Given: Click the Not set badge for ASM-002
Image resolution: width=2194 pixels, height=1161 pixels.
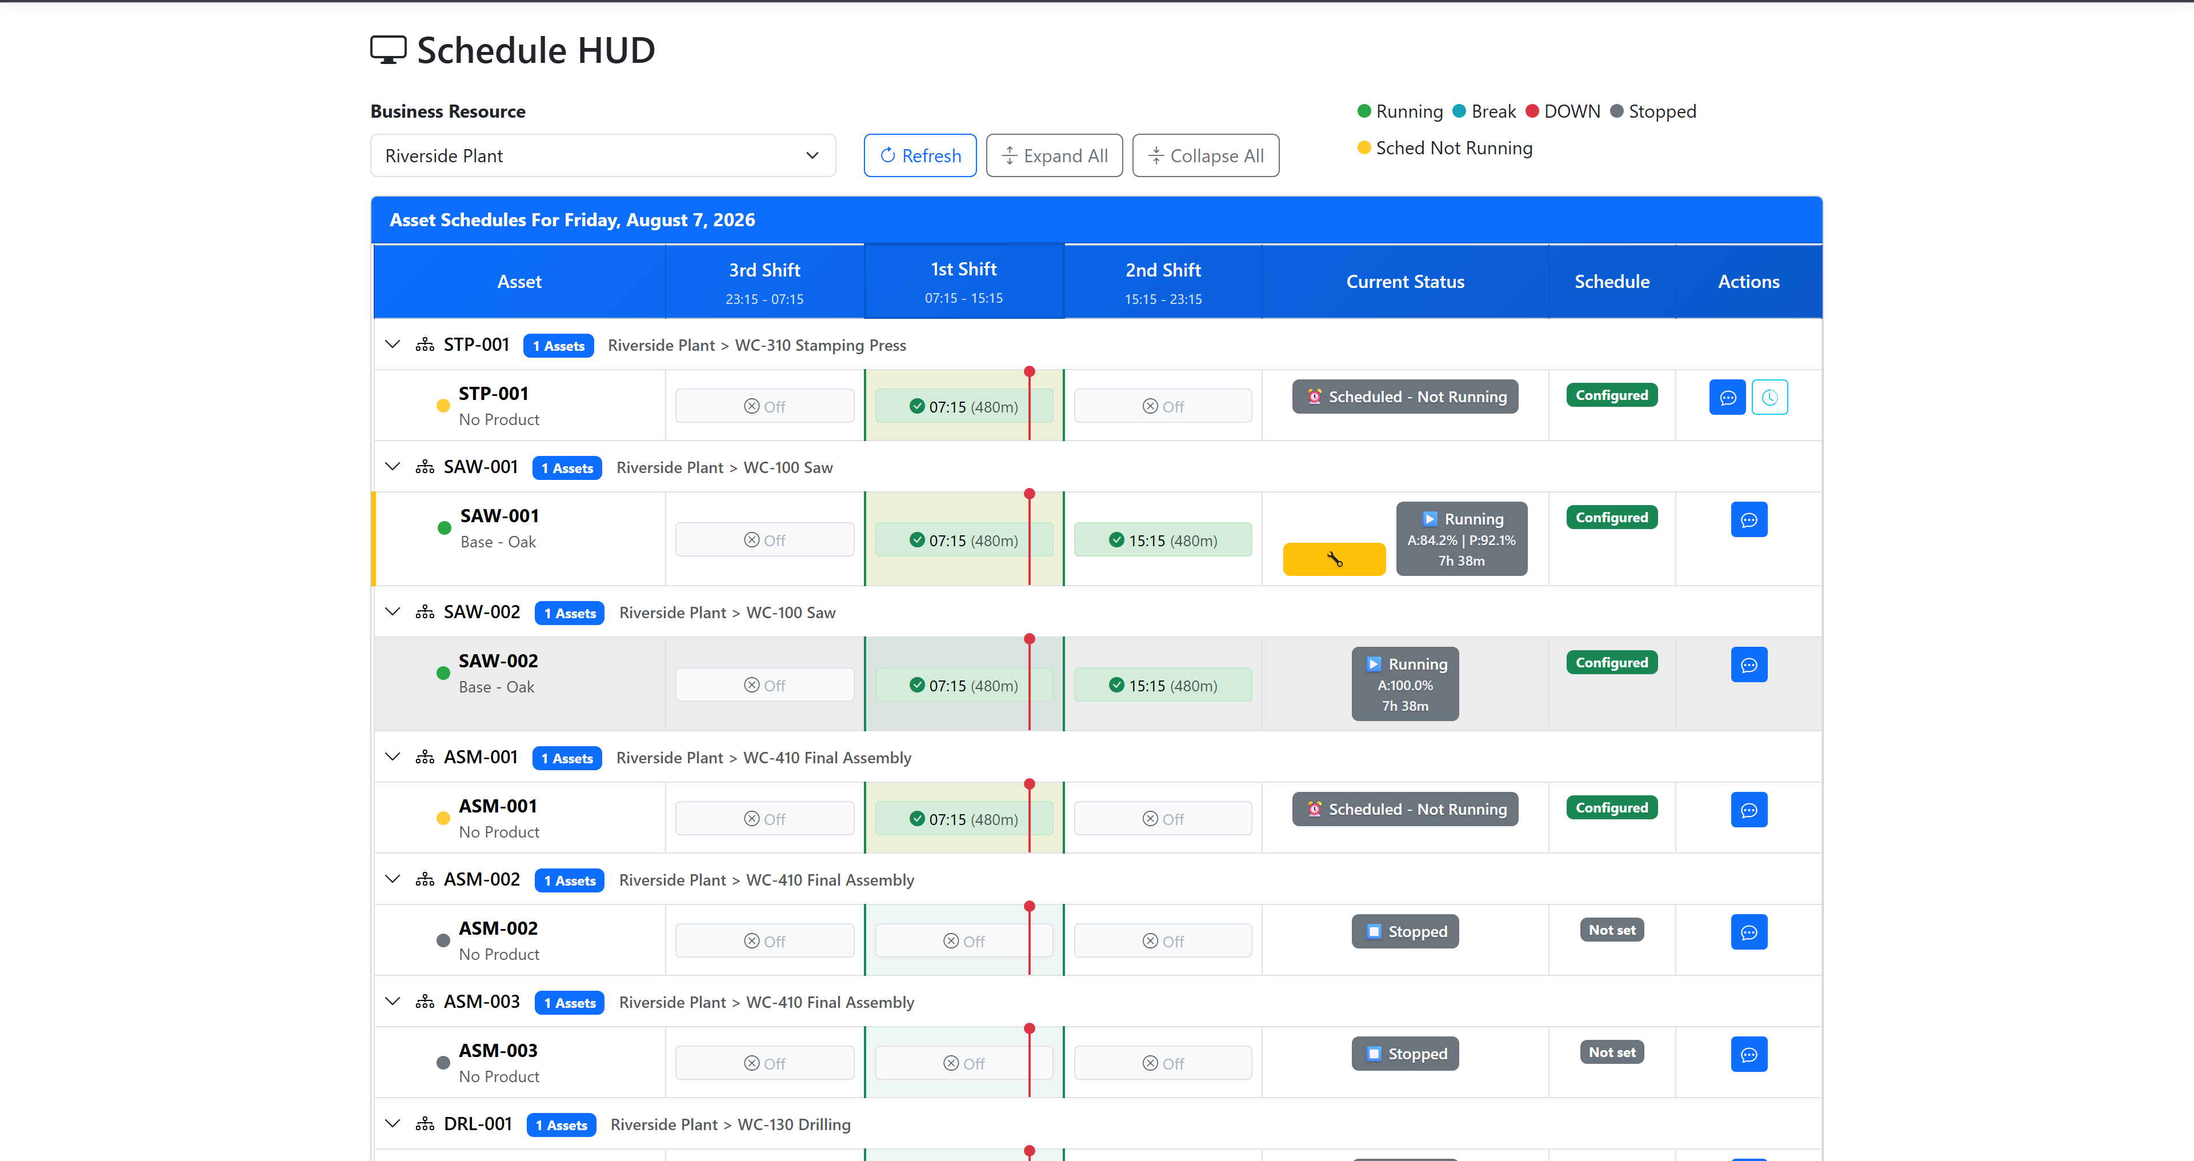Looking at the screenshot, I should 1611,930.
